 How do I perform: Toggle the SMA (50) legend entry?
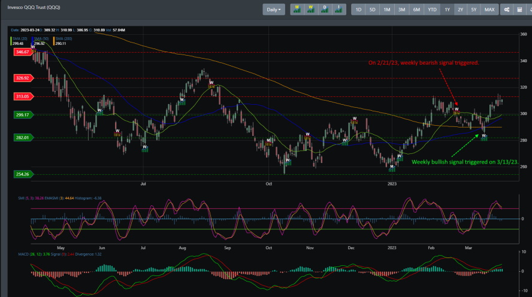coord(40,41)
